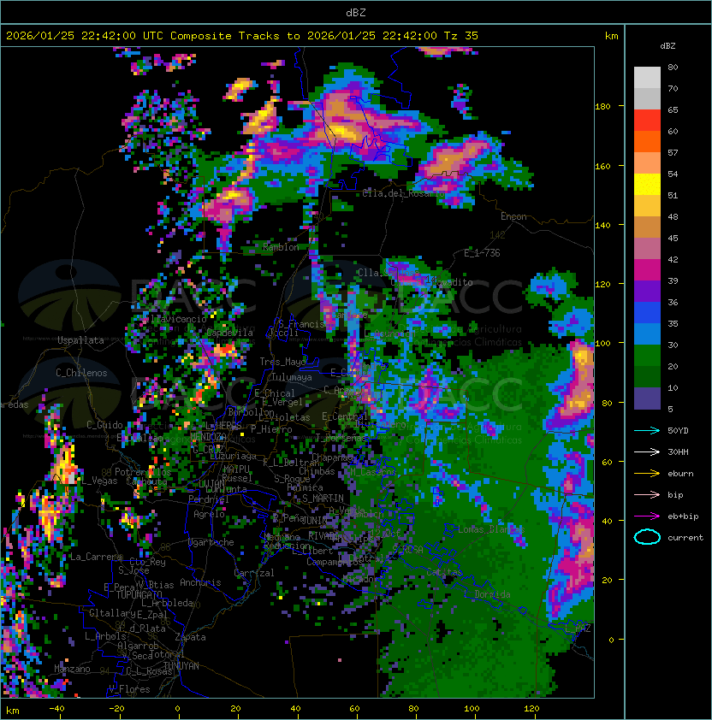Click the 'C_Guido' place label

click(x=104, y=425)
